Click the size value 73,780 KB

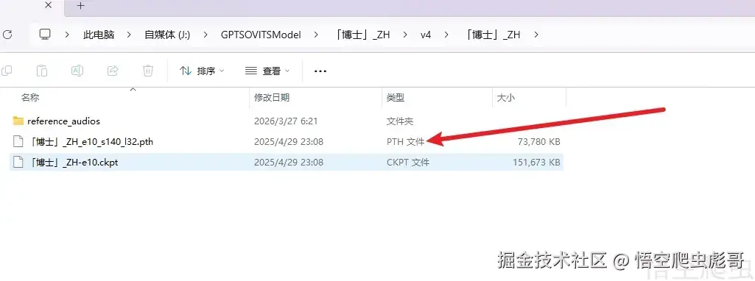pyautogui.click(x=539, y=142)
